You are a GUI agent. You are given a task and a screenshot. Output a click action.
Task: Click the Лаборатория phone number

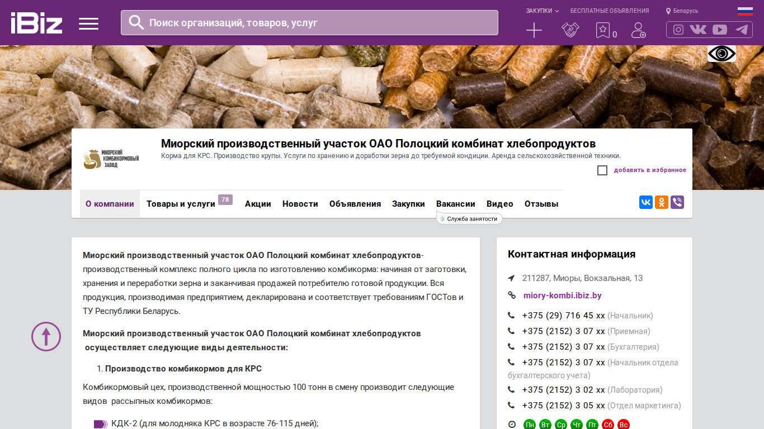click(x=563, y=390)
